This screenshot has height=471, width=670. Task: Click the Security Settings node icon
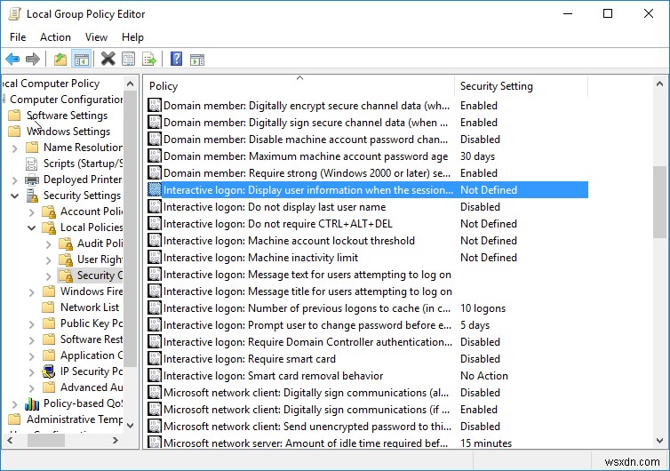(32, 196)
